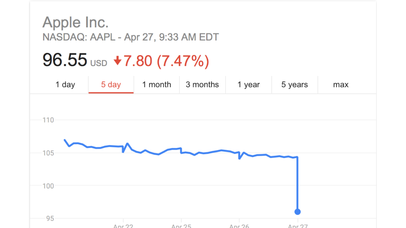Image resolution: width=406 pixels, height=228 pixels.
Task: Click the Apr 22 date label
Action: (123, 226)
